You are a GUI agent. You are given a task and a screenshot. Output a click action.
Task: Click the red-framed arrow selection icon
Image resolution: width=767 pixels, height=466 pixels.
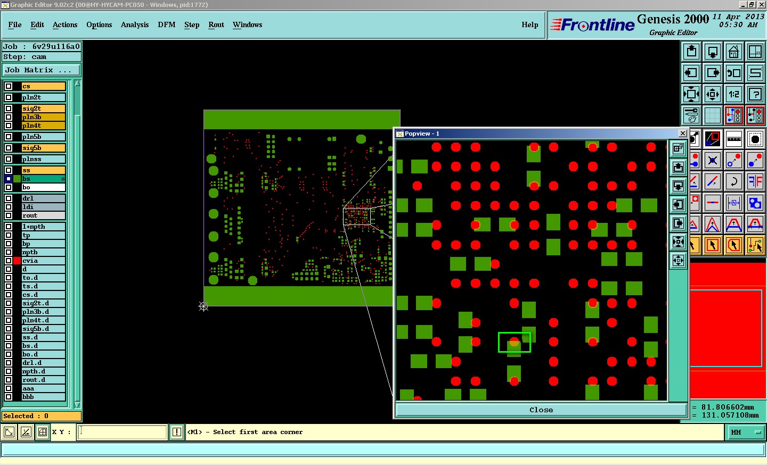(713, 245)
